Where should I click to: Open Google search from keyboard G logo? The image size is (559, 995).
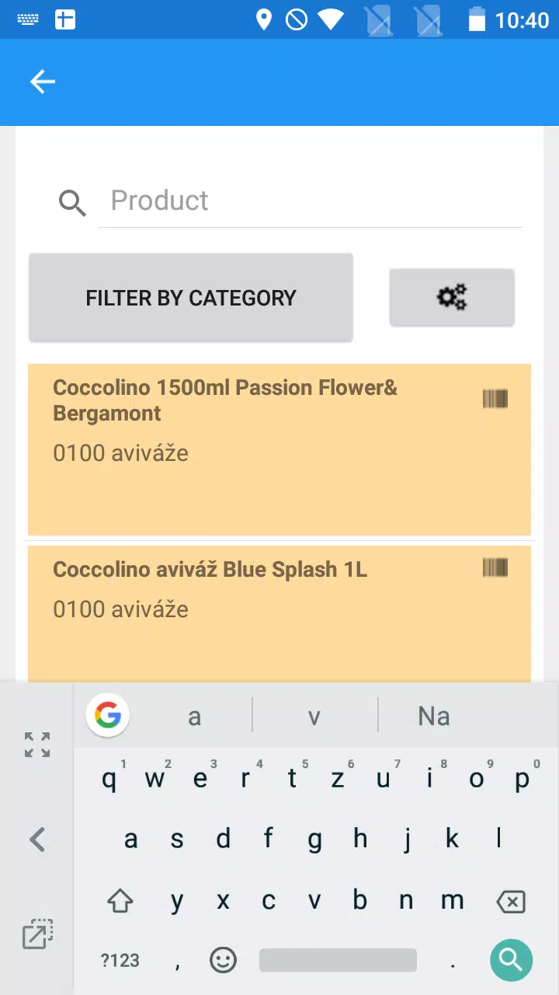pos(108,714)
